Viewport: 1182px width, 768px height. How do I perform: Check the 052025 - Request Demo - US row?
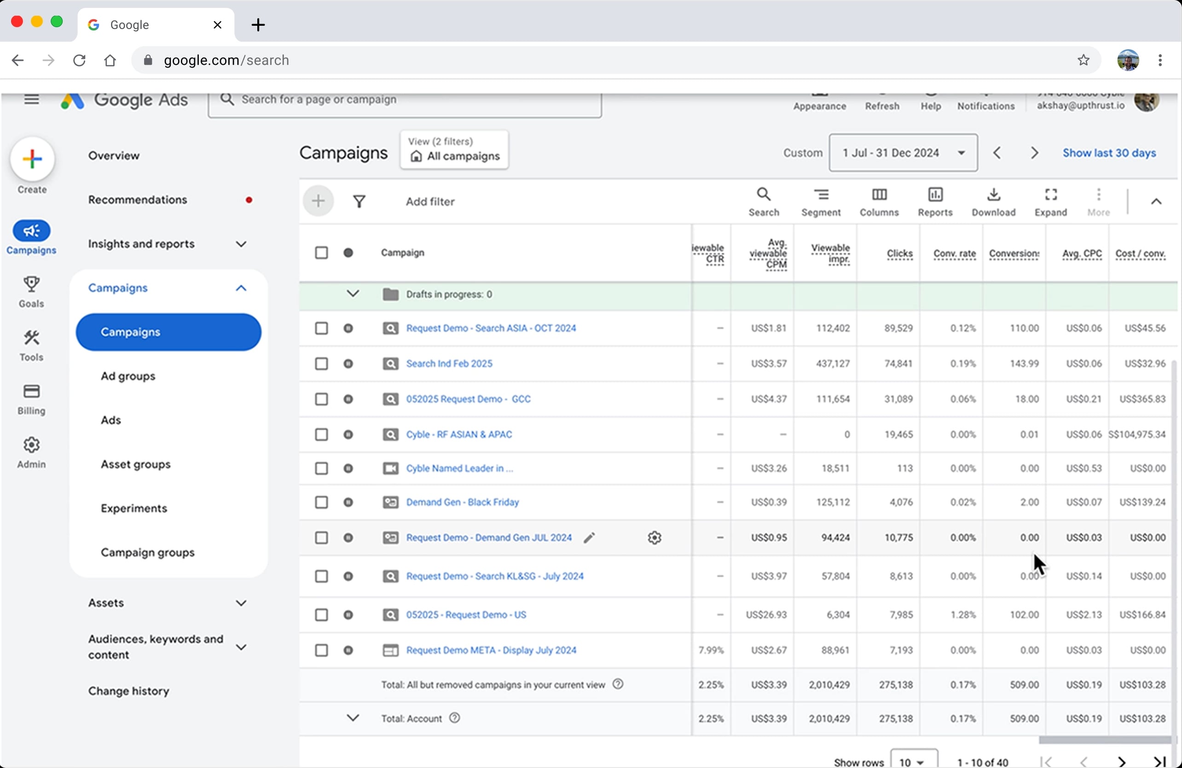pyautogui.click(x=321, y=615)
